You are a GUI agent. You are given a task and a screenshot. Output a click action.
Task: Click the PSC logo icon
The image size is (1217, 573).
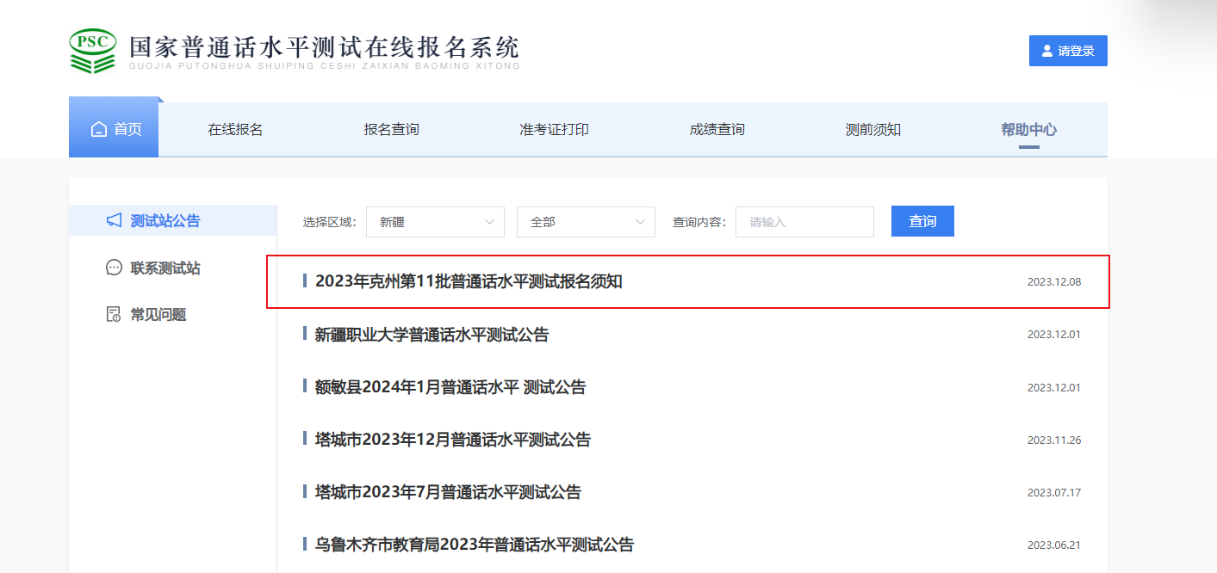coord(93,51)
